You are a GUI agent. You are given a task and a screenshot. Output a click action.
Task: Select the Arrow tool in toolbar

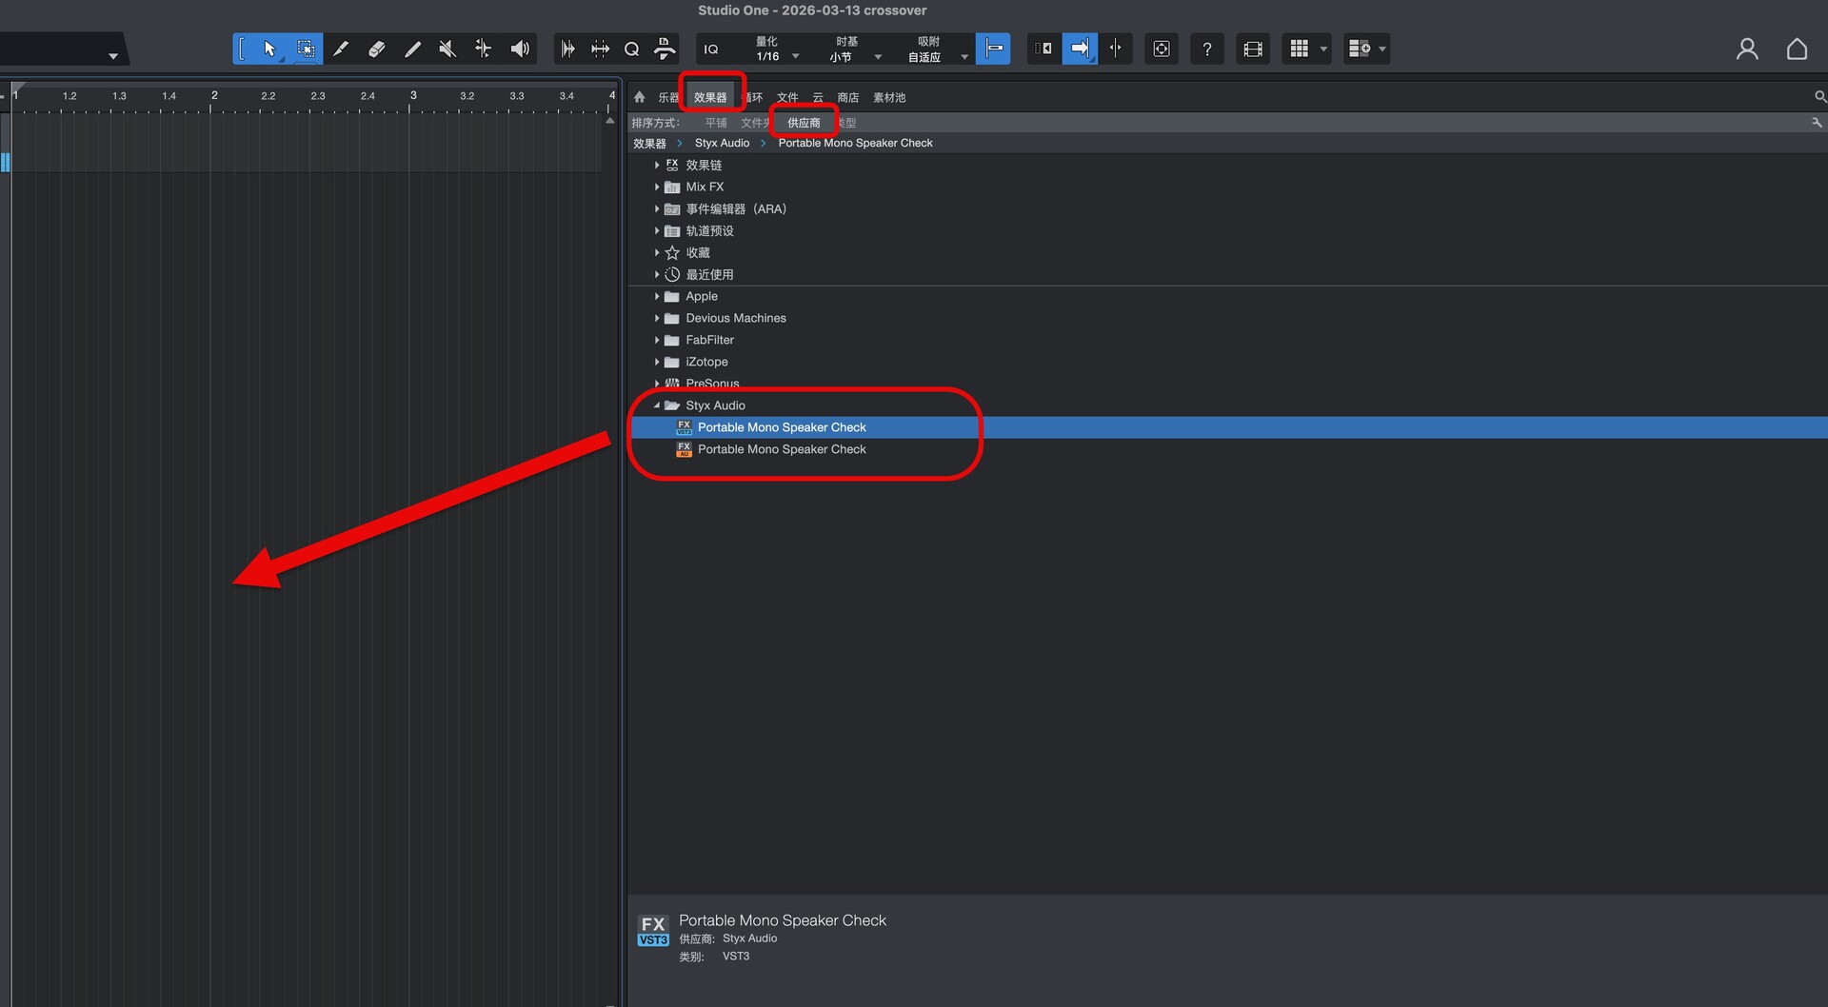(x=269, y=49)
